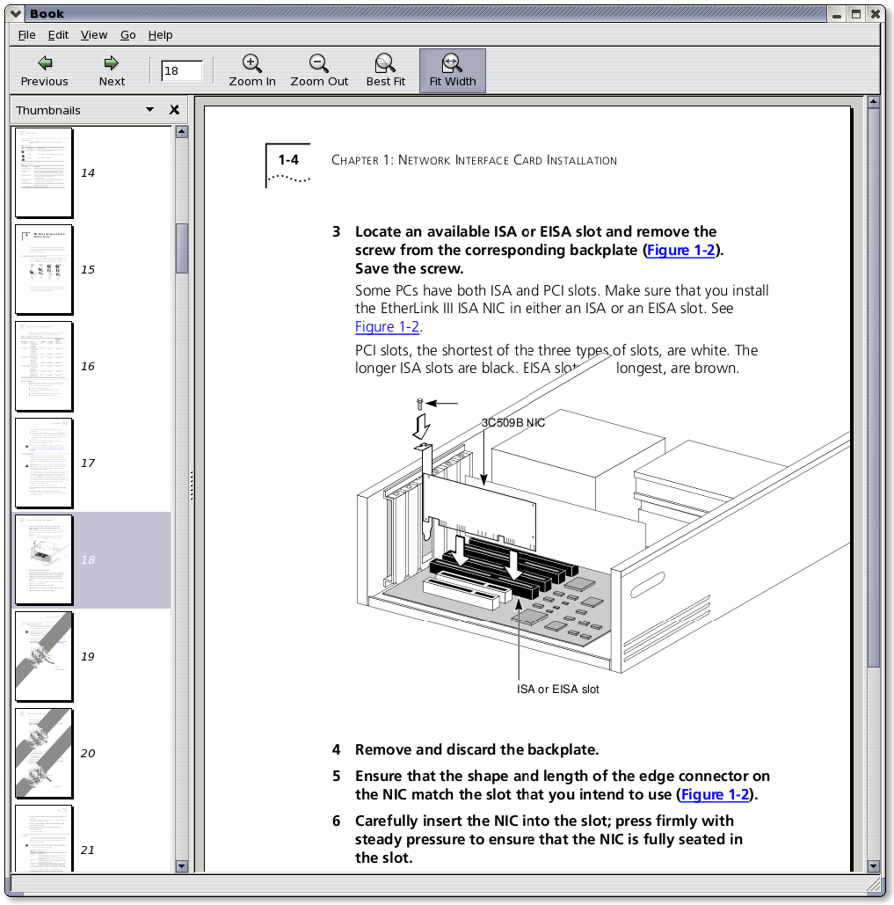Zoom In with the magnifier icon

[x=252, y=63]
